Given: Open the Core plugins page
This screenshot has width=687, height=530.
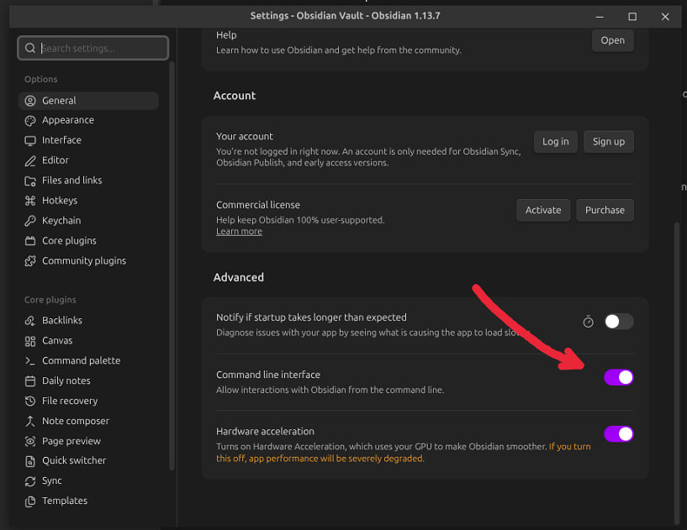Looking at the screenshot, I should click(x=88, y=241).
